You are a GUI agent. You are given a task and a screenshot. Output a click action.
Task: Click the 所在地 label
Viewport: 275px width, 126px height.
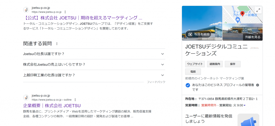click(191, 99)
